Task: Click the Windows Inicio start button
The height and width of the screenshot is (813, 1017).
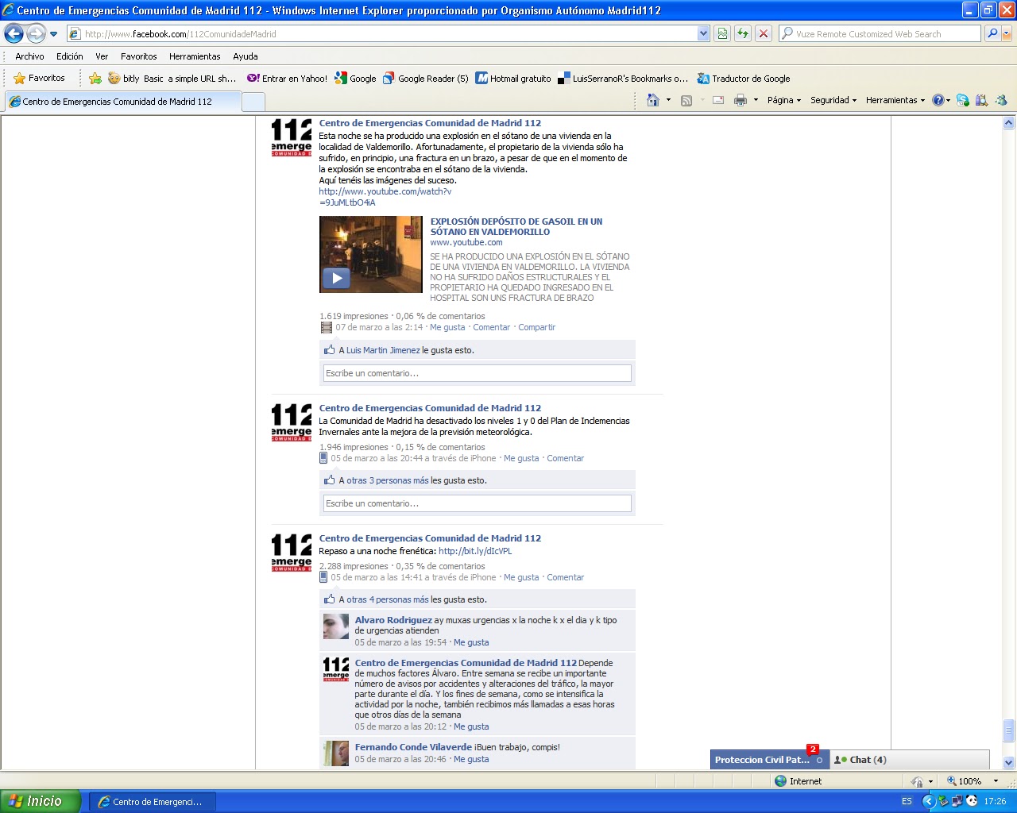Action: click(x=40, y=801)
